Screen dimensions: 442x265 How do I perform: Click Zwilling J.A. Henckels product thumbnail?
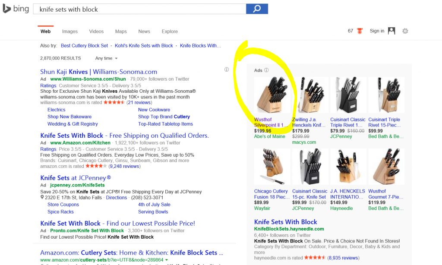[x=310, y=95]
